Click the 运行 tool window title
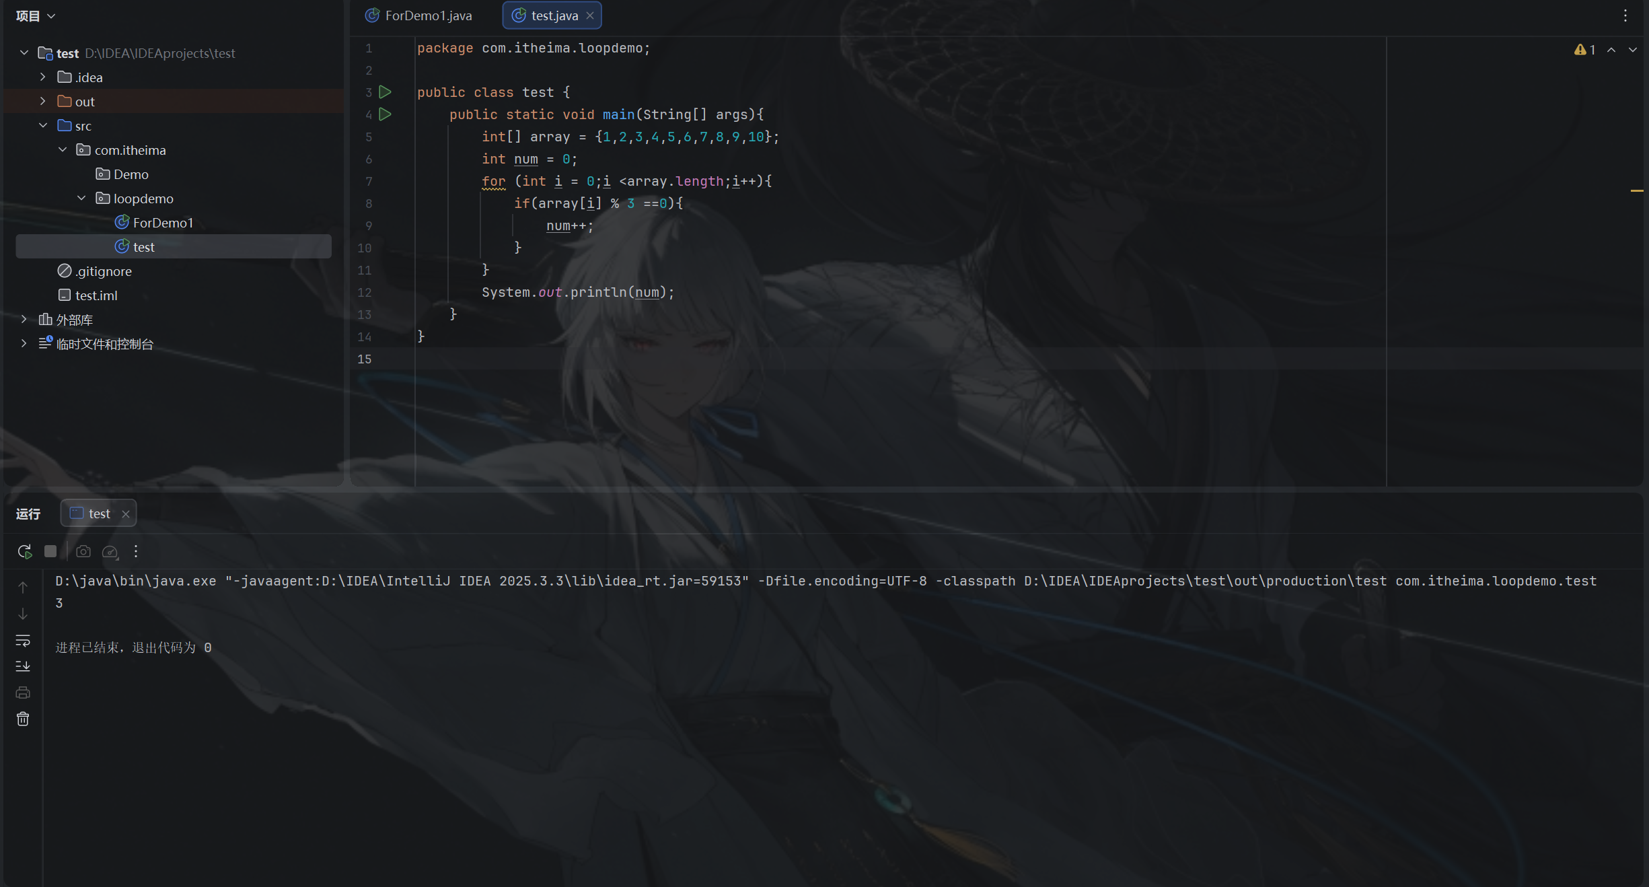 coord(28,514)
